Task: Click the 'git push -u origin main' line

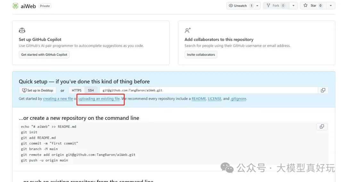Action: 44,160
